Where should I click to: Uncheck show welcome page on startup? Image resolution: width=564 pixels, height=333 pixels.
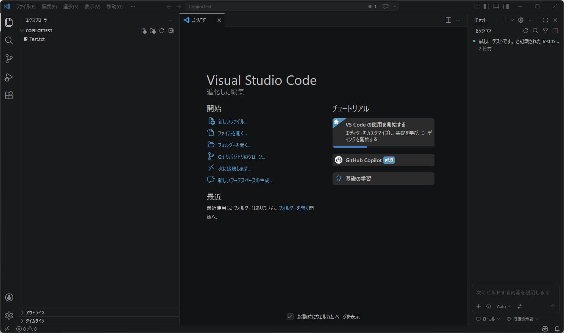[290, 317]
